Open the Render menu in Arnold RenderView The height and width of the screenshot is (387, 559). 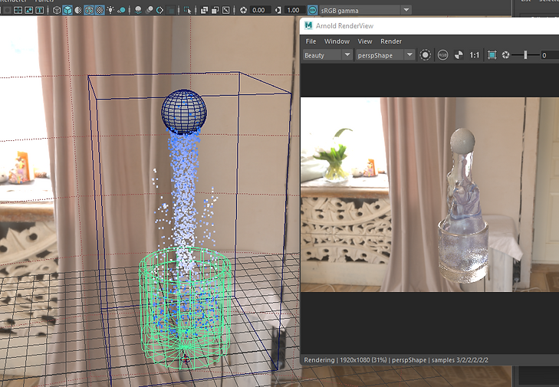(391, 41)
